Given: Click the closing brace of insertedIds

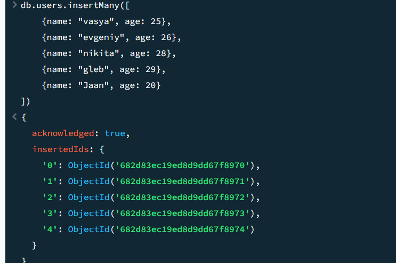Looking at the screenshot, I should [34, 245].
